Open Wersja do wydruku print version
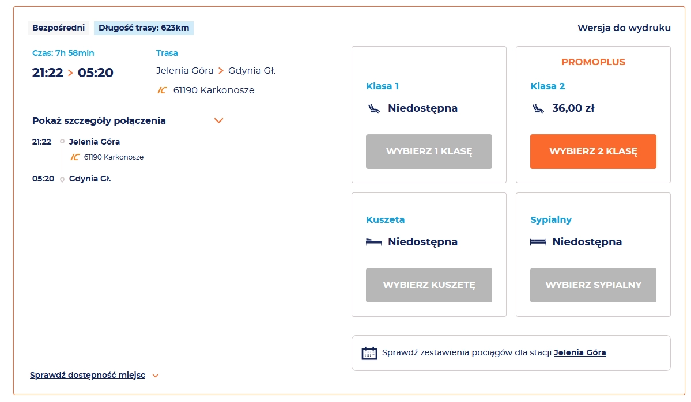Screen dimensions: 691x402 (x=624, y=28)
